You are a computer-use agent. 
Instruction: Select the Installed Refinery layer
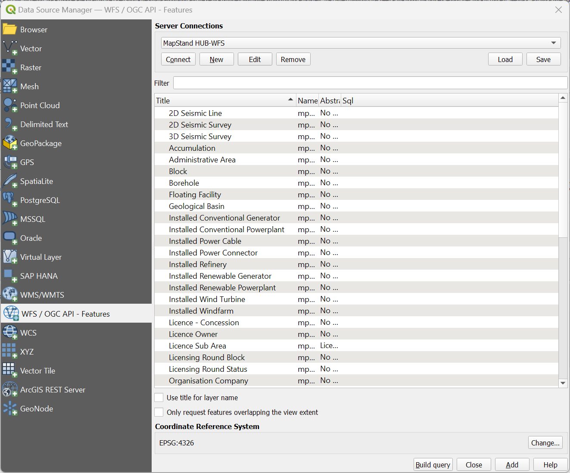pos(356,264)
